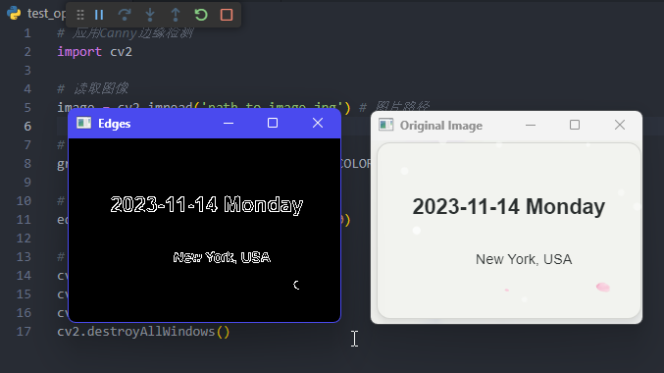Maximize the Edges window
Viewport: 664px width, 373px height.
coord(273,123)
